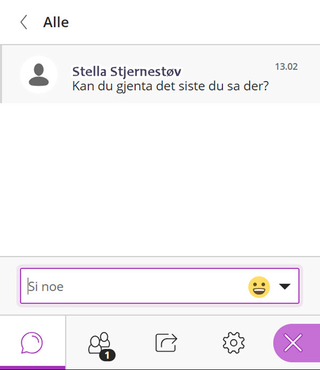Expand the black arrow in message box

[x=285, y=286]
